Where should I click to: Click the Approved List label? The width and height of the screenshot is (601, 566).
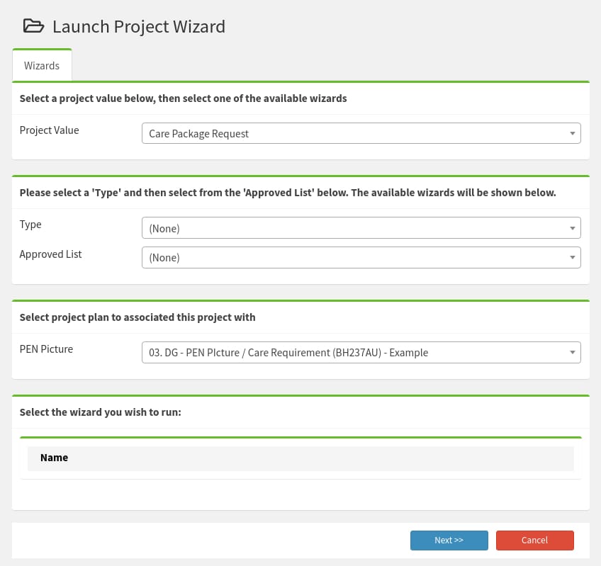tap(50, 254)
